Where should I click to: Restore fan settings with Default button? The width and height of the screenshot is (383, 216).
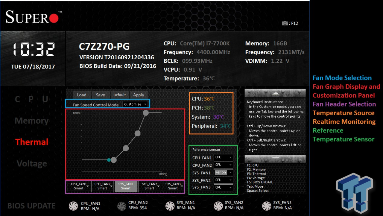point(120,95)
